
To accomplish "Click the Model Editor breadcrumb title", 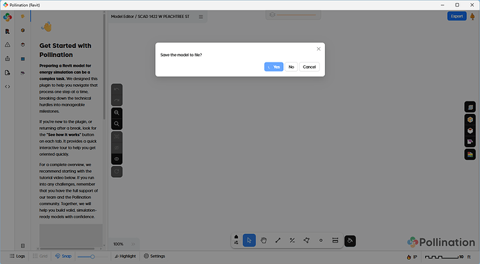I will coord(150,17).
